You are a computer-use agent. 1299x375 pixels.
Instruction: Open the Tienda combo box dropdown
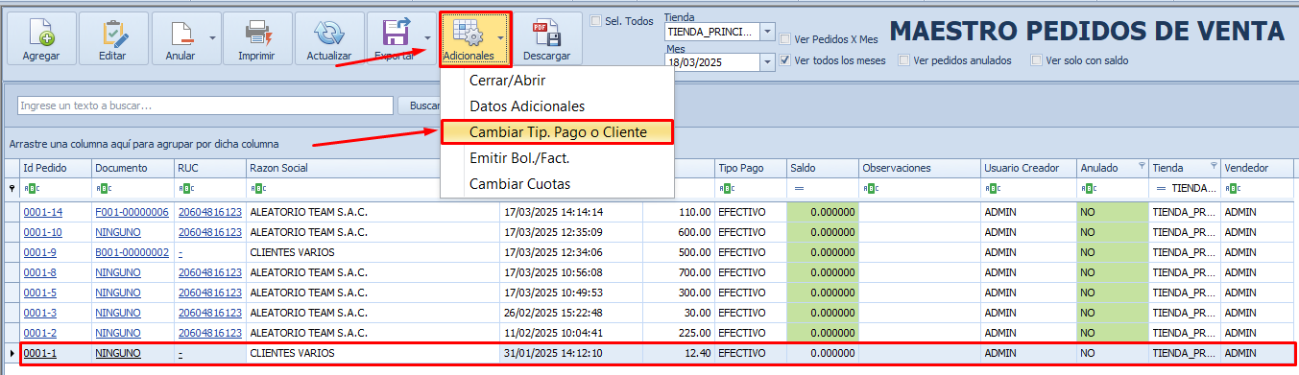[x=767, y=32]
